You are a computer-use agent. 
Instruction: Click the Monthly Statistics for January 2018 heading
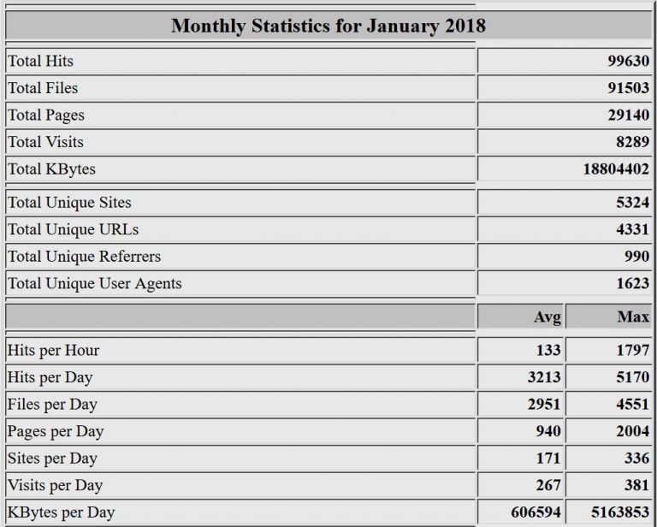328,25
